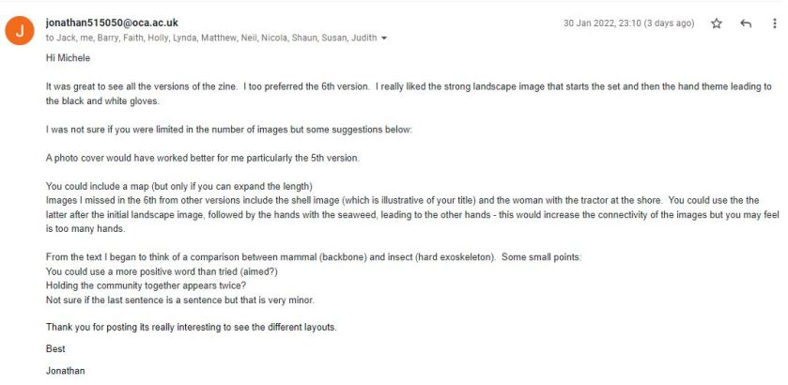Click sender address jonathan515050@oca.ac.uk
This screenshot has height=385, width=788.
tap(111, 23)
